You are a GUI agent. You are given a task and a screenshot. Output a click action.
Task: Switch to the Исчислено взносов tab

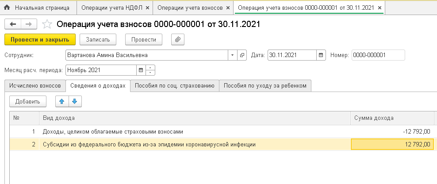(x=34, y=86)
